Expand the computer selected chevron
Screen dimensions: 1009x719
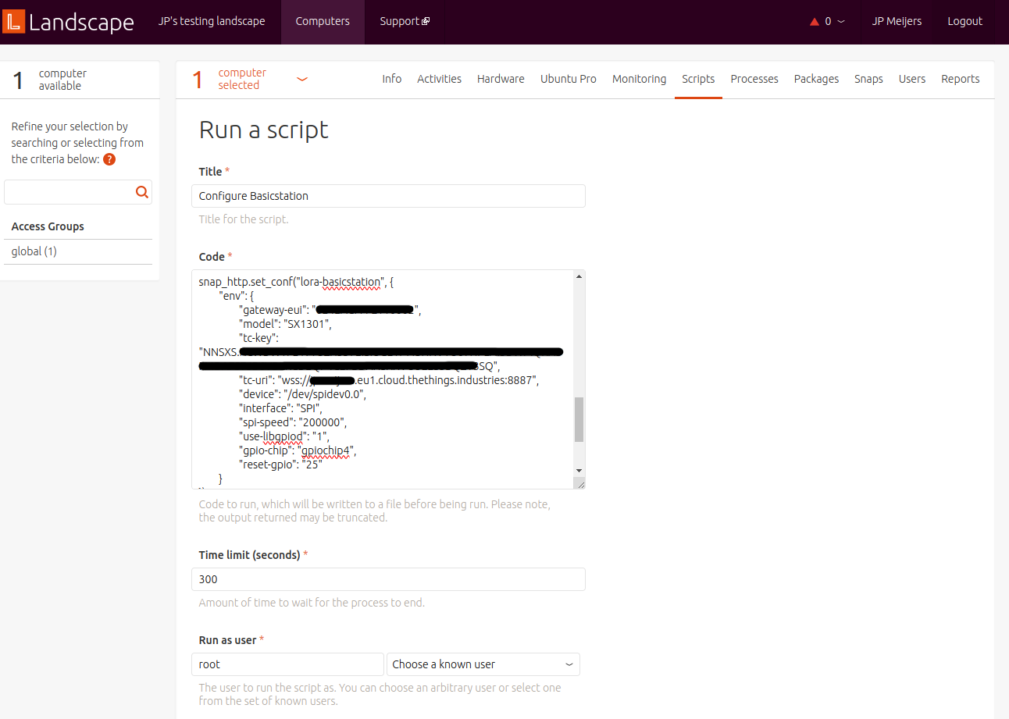tap(302, 78)
